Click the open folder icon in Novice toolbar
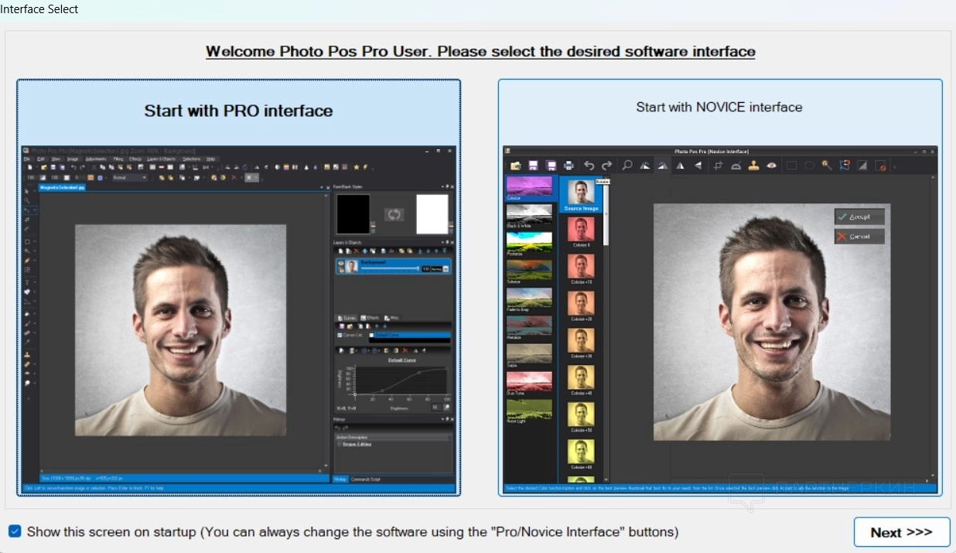 click(515, 166)
